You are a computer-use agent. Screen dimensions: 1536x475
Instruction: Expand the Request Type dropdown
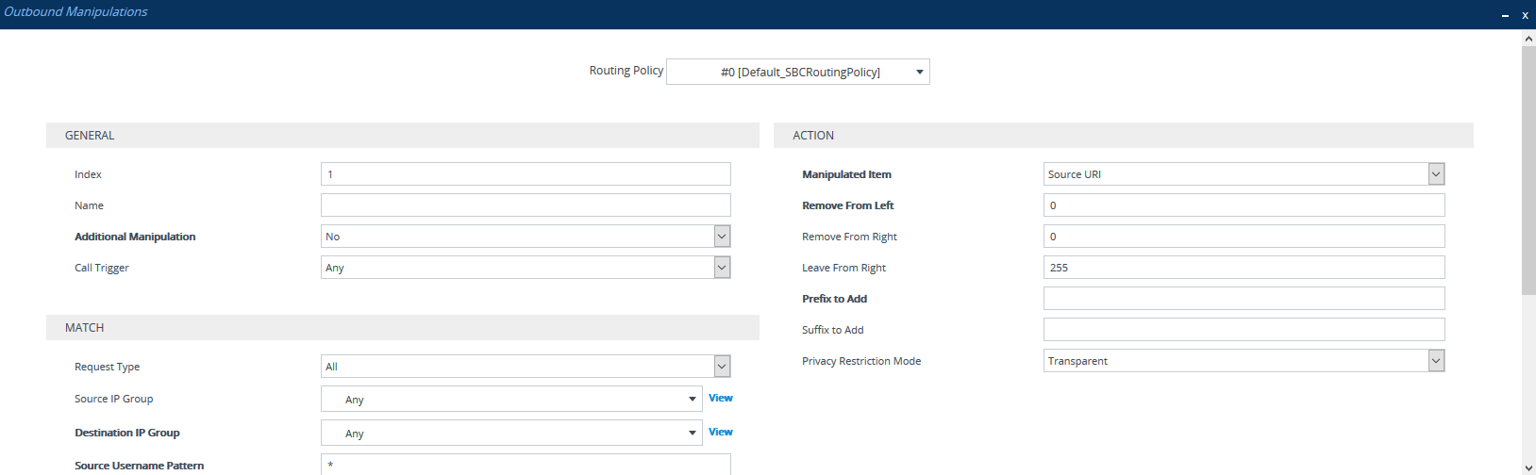click(525, 367)
